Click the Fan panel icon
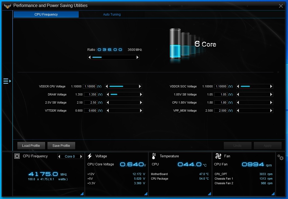This screenshot has height=199, width=288. coord(218,156)
